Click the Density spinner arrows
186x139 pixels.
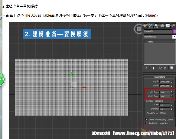coord(171,109)
